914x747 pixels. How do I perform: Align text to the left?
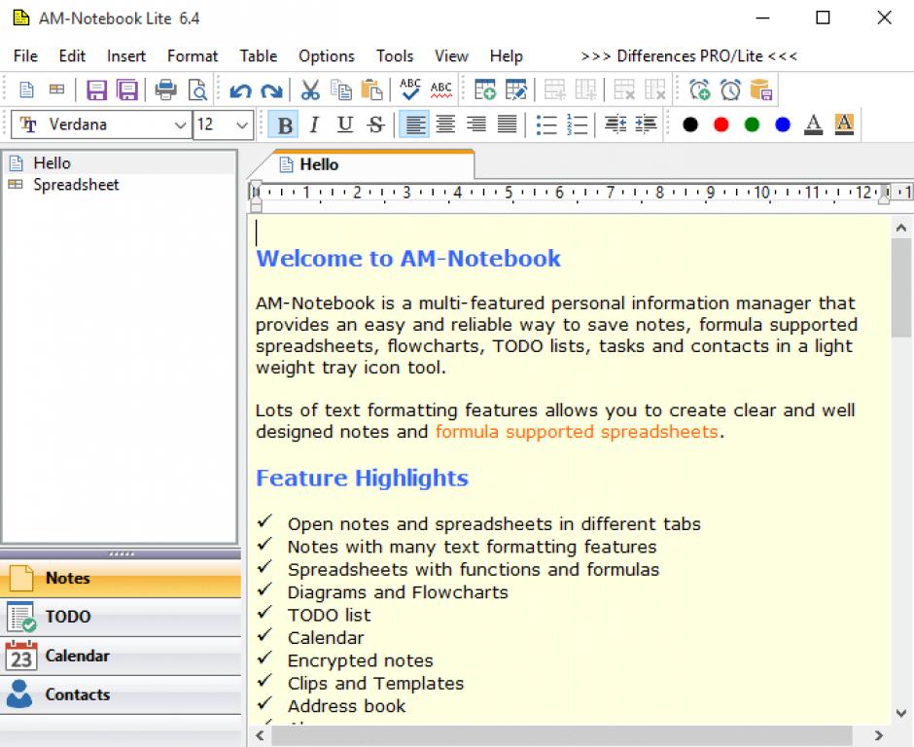[414, 124]
